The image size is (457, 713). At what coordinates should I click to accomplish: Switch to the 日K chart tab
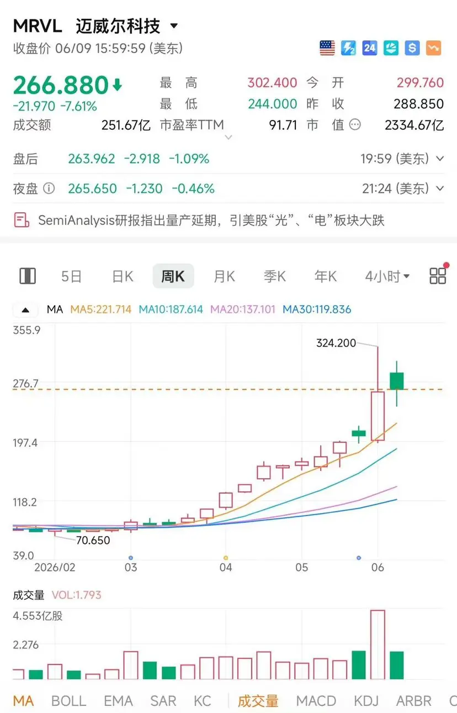pos(123,276)
